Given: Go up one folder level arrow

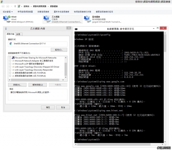Looking at the screenshot, I should coord(15,6).
